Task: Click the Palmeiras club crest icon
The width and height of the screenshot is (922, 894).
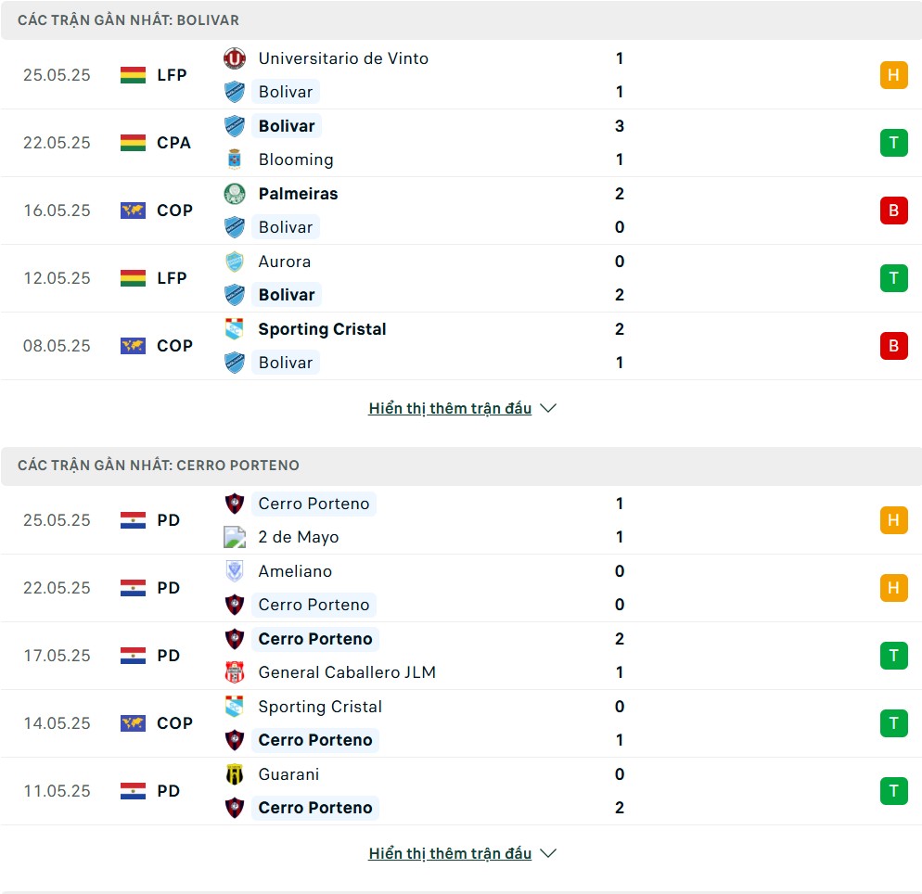Action: (x=235, y=194)
